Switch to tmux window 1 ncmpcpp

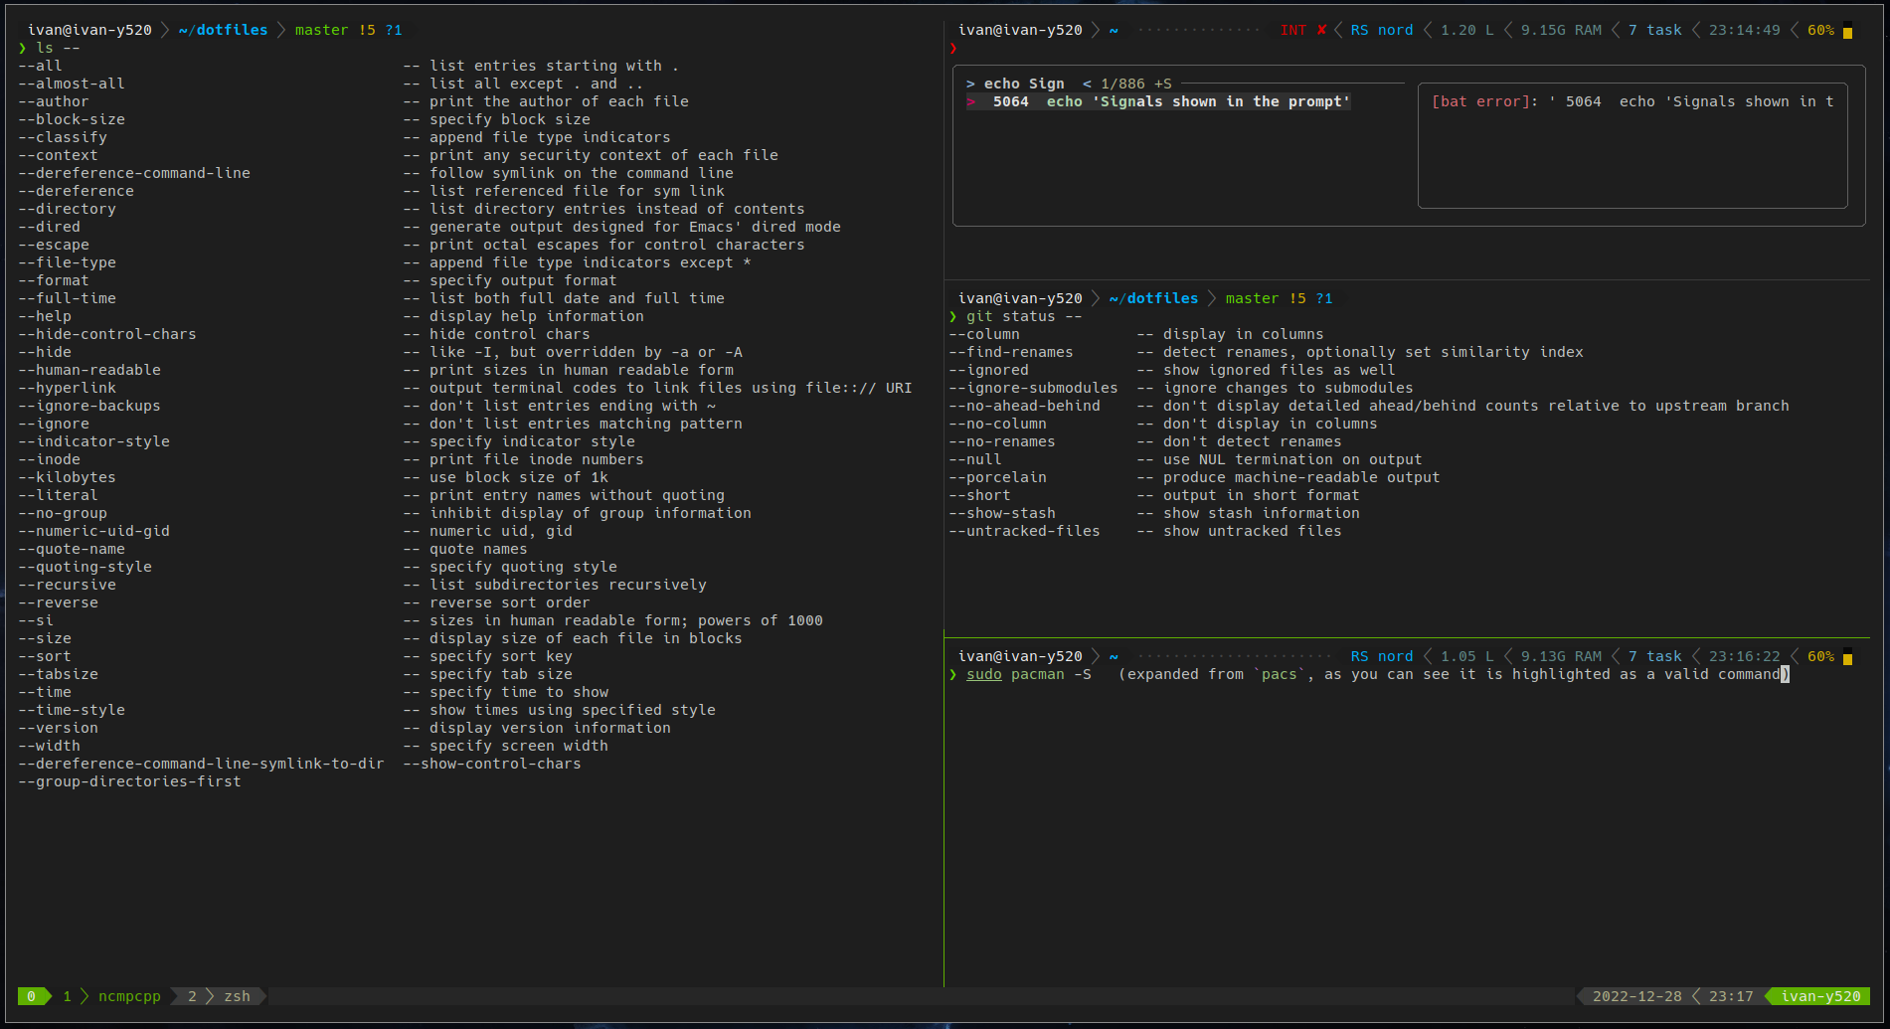click(111, 996)
